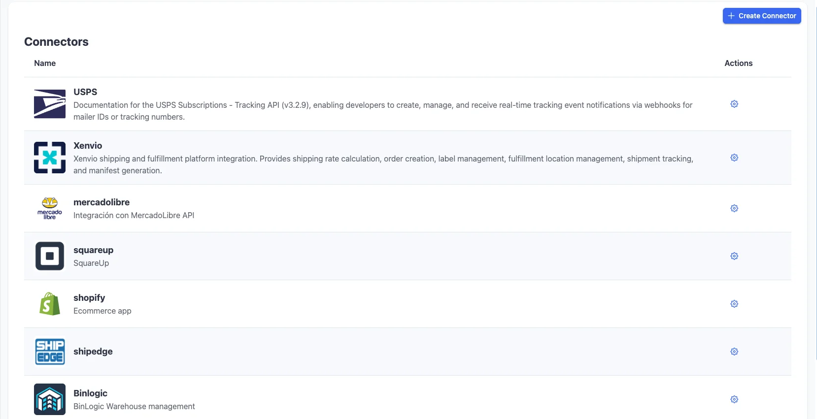The width and height of the screenshot is (817, 419).
Task: Select the Binlogic connector name
Action: (x=91, y=393)
